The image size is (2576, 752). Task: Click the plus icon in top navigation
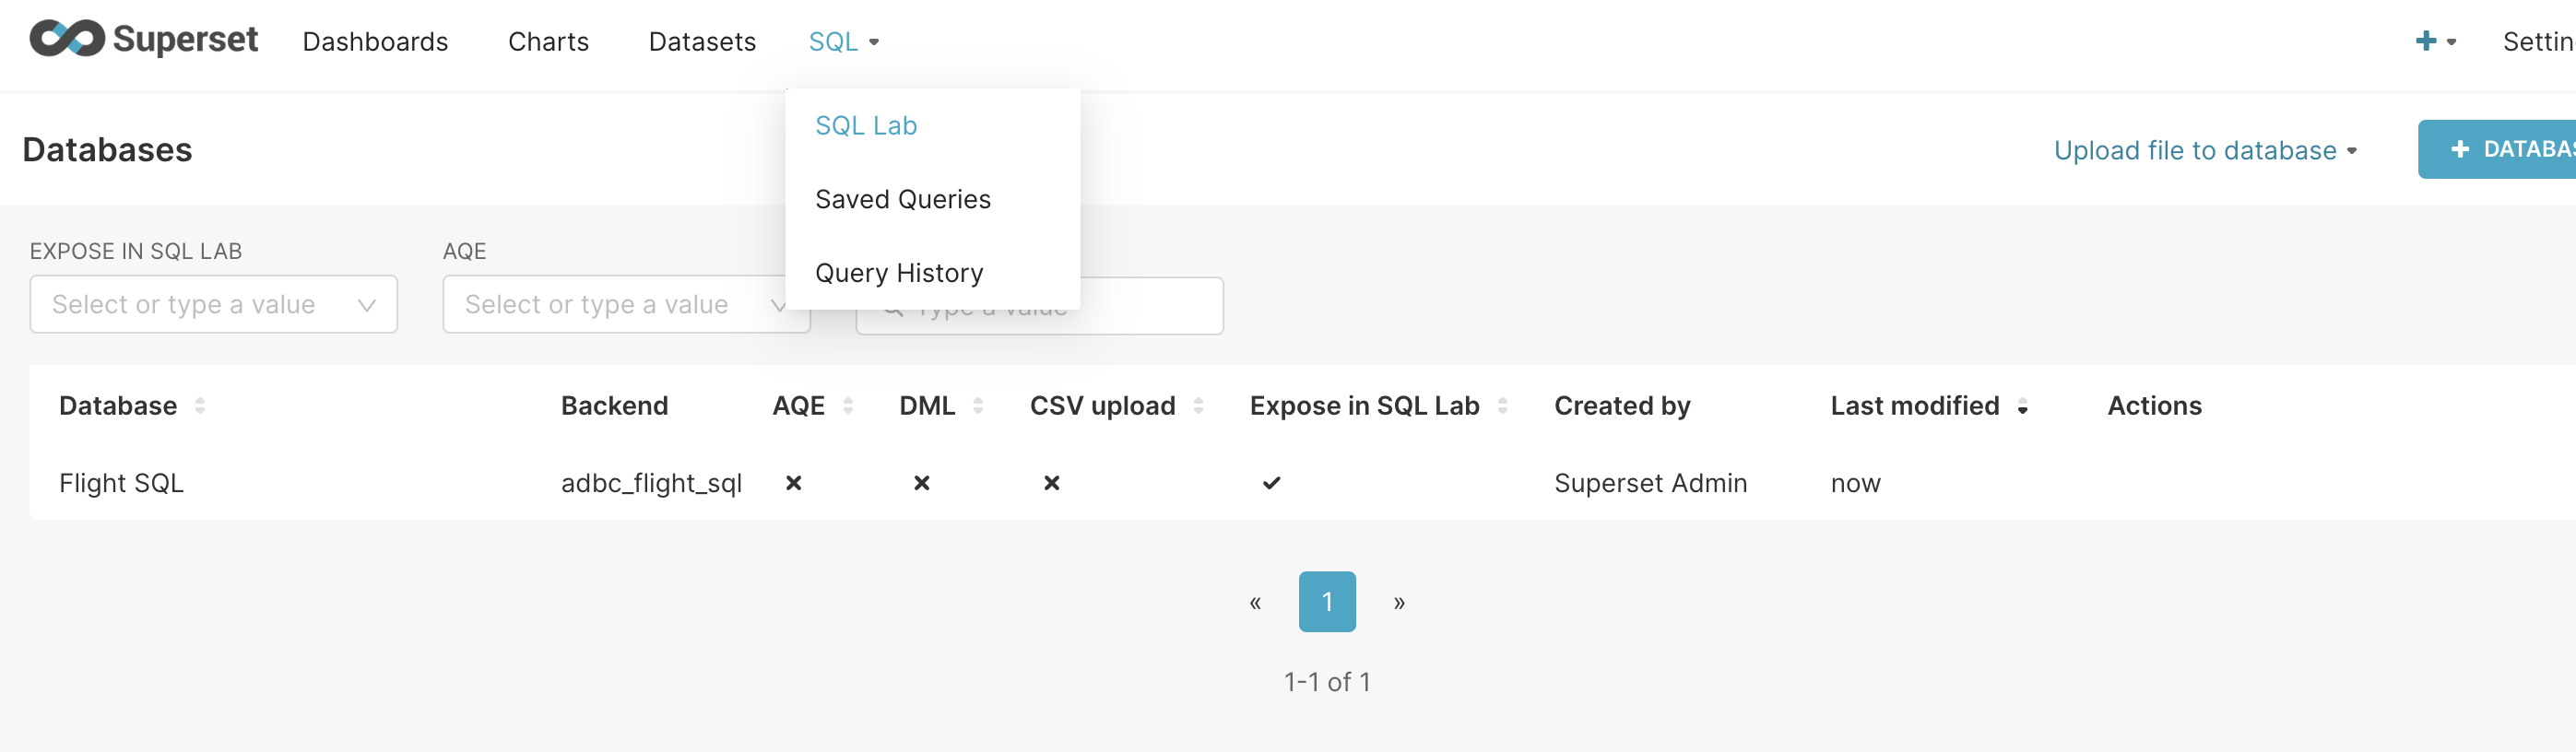[2425, 41]
